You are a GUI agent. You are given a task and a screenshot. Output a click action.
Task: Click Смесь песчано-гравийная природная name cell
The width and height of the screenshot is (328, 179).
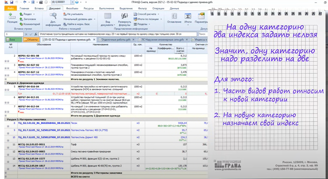pyautogui.click(x=90, y=152)
